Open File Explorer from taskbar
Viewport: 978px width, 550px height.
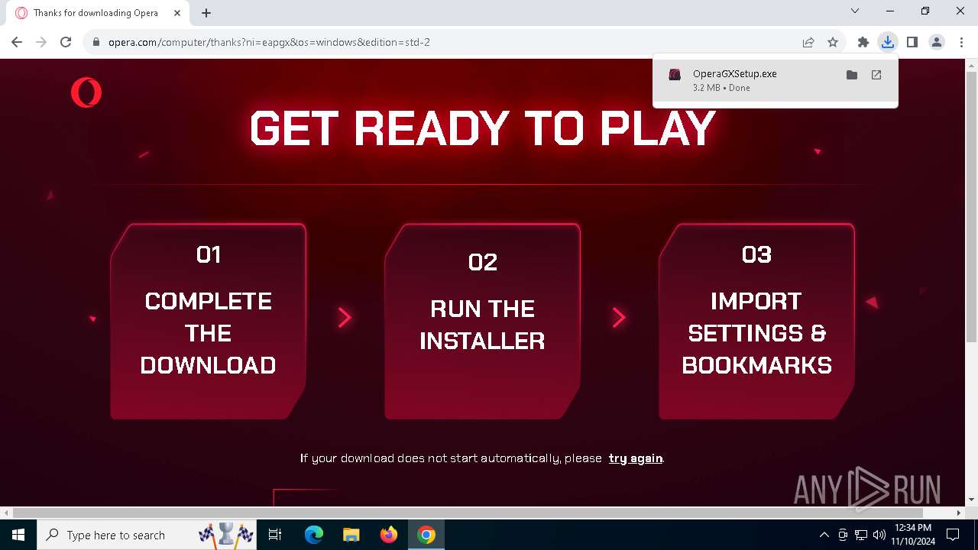pos(351,535)
